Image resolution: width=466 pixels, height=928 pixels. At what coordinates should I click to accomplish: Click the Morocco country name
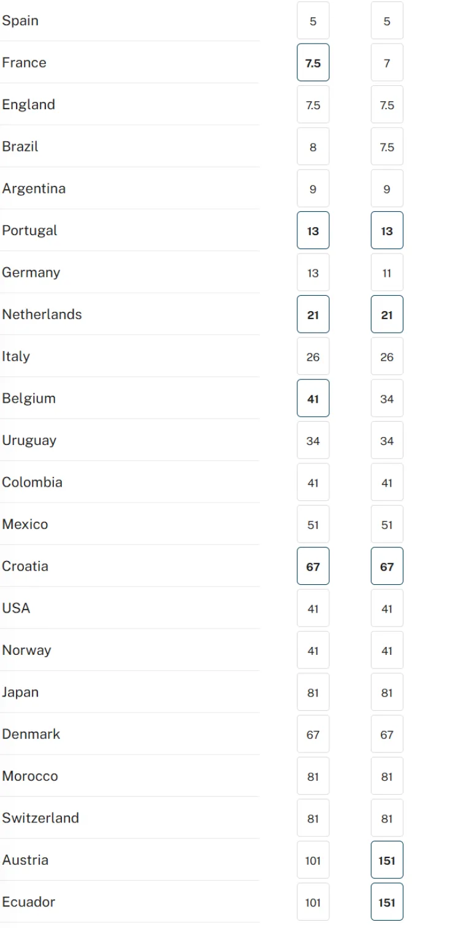29,776
